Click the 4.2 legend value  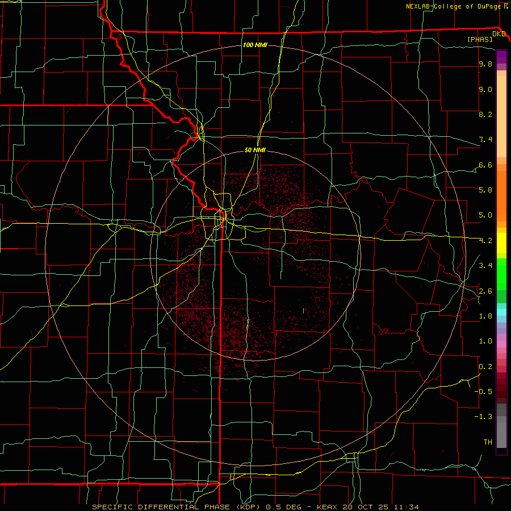485,241
